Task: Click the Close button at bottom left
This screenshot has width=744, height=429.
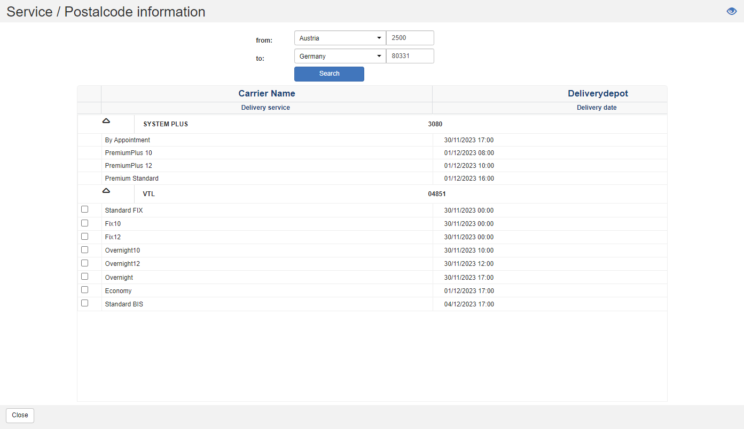Action: [20, 415]
